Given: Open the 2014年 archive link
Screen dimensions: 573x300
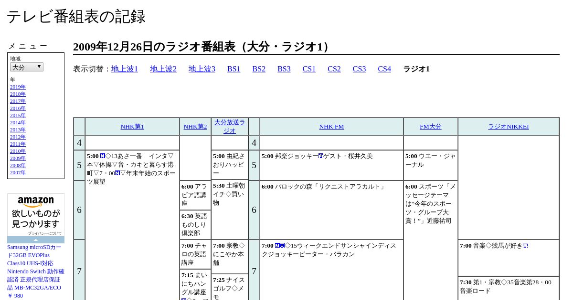Looking at the screenshot, I should point(18,123).
